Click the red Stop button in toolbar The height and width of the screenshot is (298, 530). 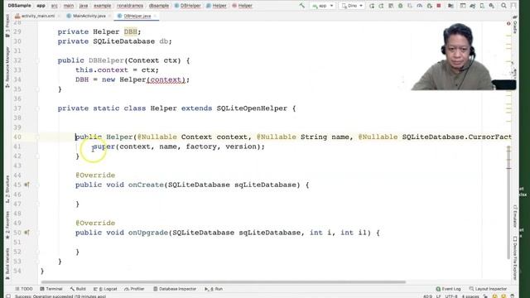tap(439, 6)
